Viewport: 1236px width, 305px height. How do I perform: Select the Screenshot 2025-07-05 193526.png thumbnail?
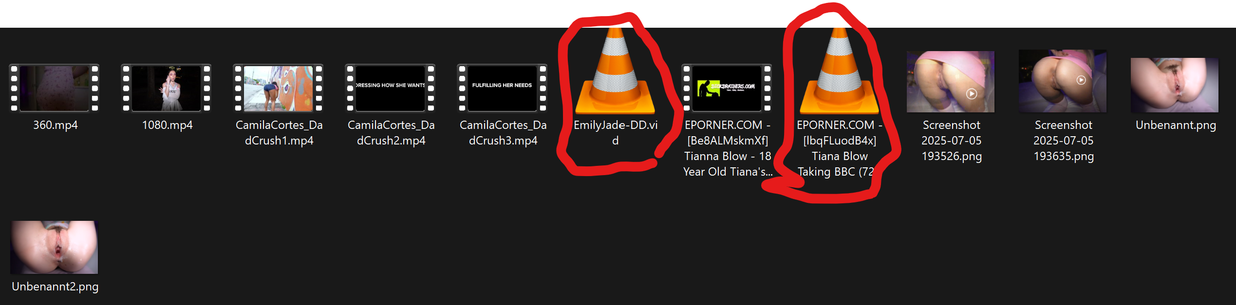951,82
